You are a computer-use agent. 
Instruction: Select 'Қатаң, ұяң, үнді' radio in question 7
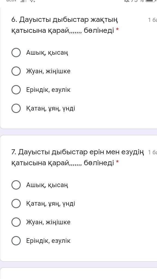point(16,204)
